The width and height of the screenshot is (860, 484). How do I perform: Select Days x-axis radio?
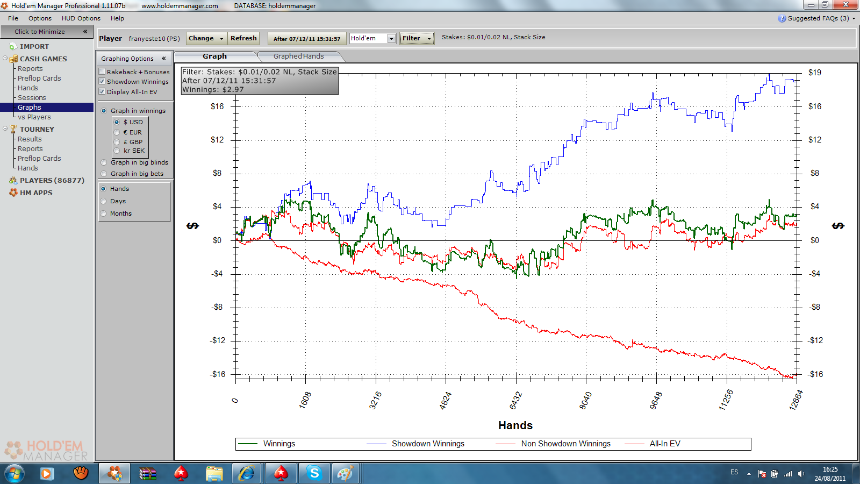103,201
